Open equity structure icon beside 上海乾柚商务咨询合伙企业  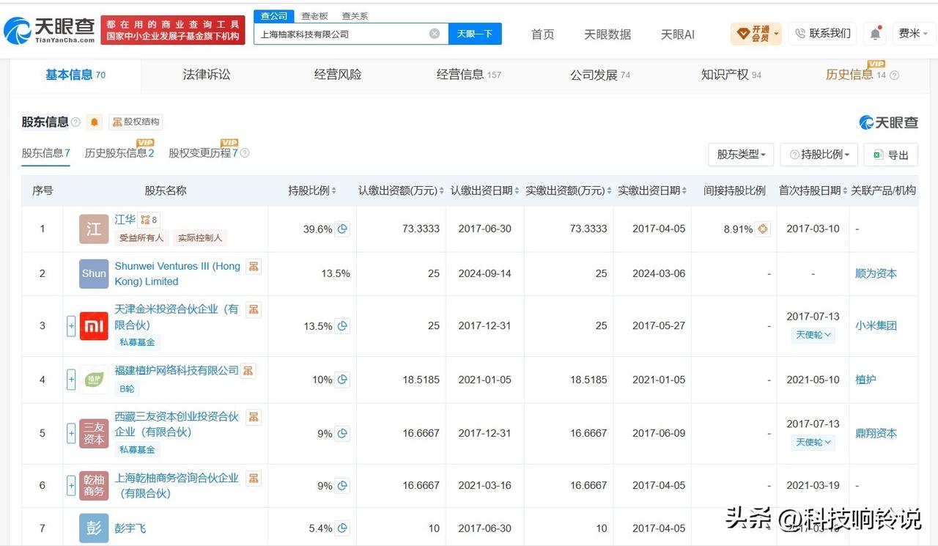point(254,478)
